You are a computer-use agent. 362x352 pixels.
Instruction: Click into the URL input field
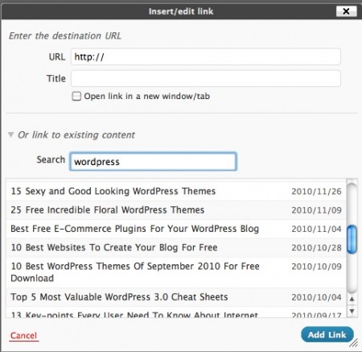pyautogui.click(x=206, y=56)
